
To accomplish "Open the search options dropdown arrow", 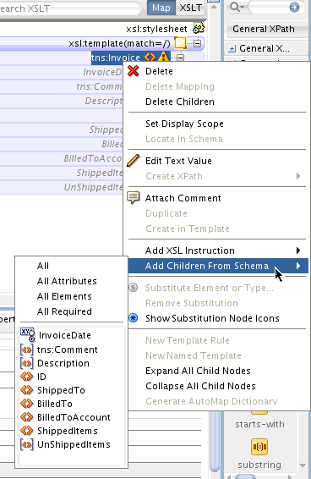I will tap(243, 7).
